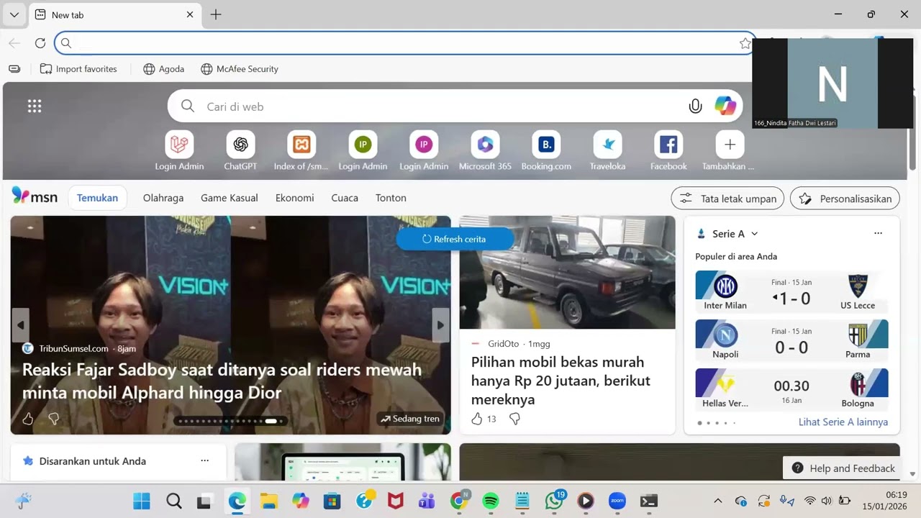Click Import favorites in the bookmarks bar

tap(78, 69)
